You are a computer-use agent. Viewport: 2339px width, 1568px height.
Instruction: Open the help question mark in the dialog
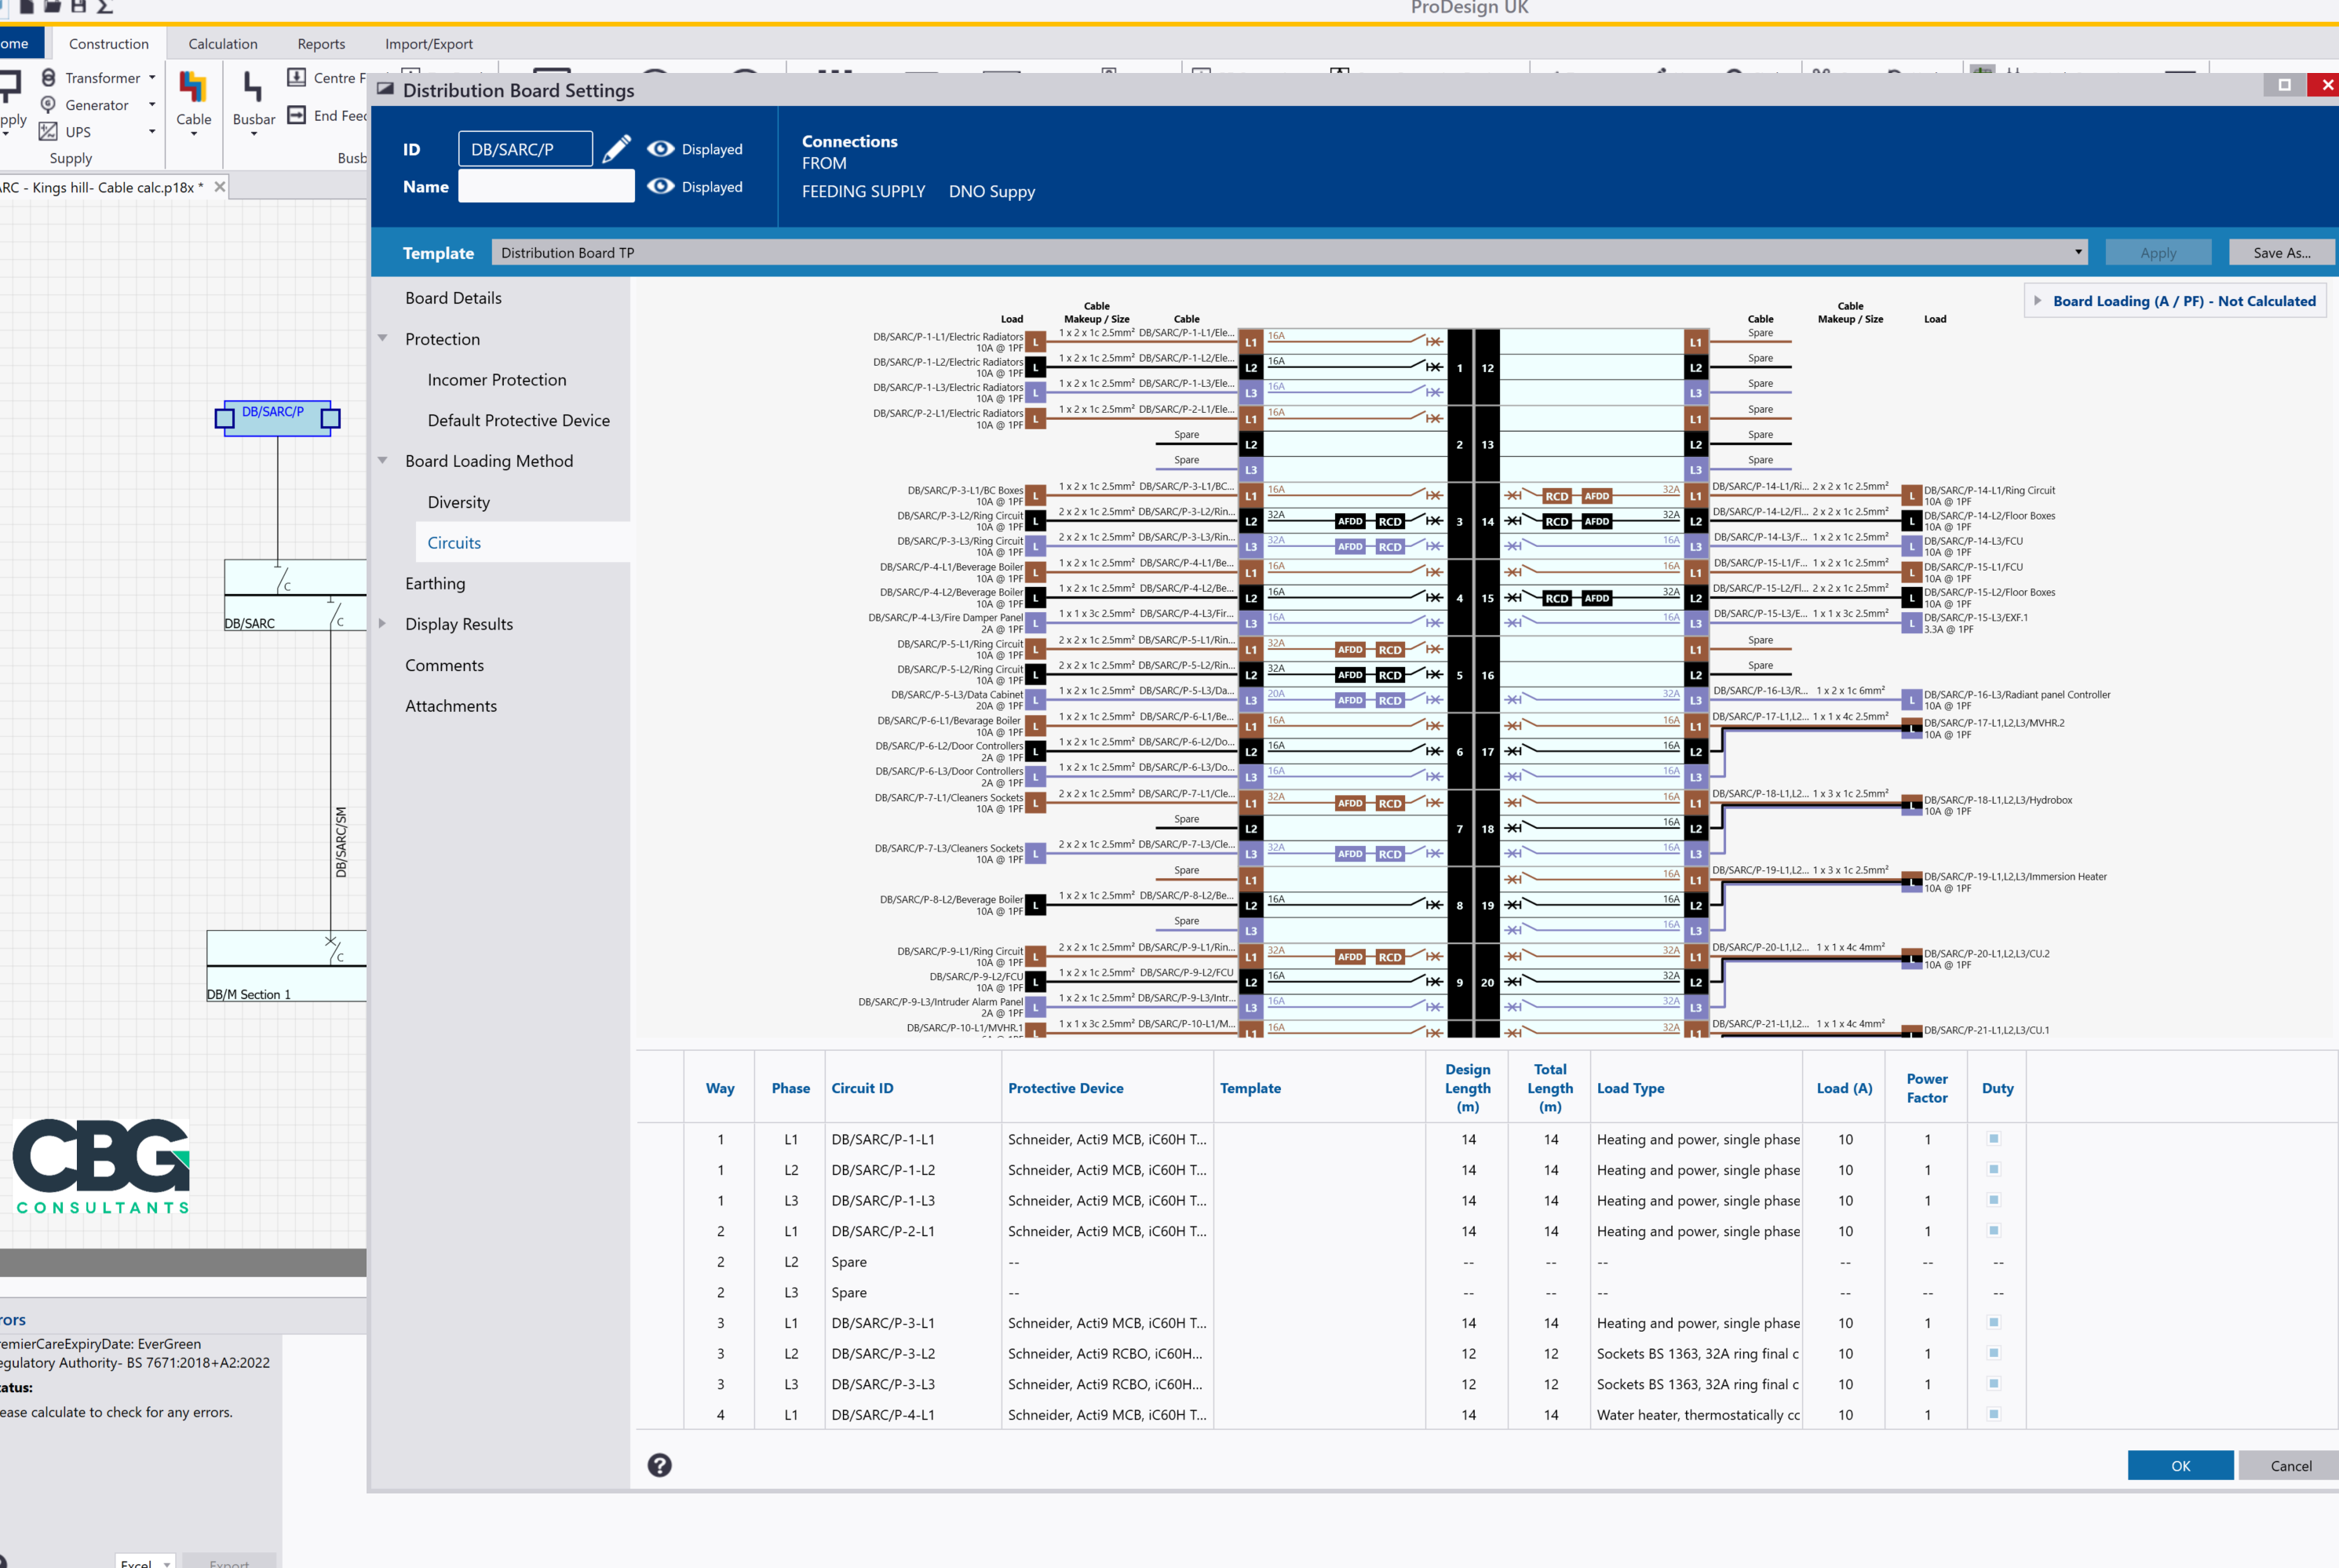[660, 1465]
